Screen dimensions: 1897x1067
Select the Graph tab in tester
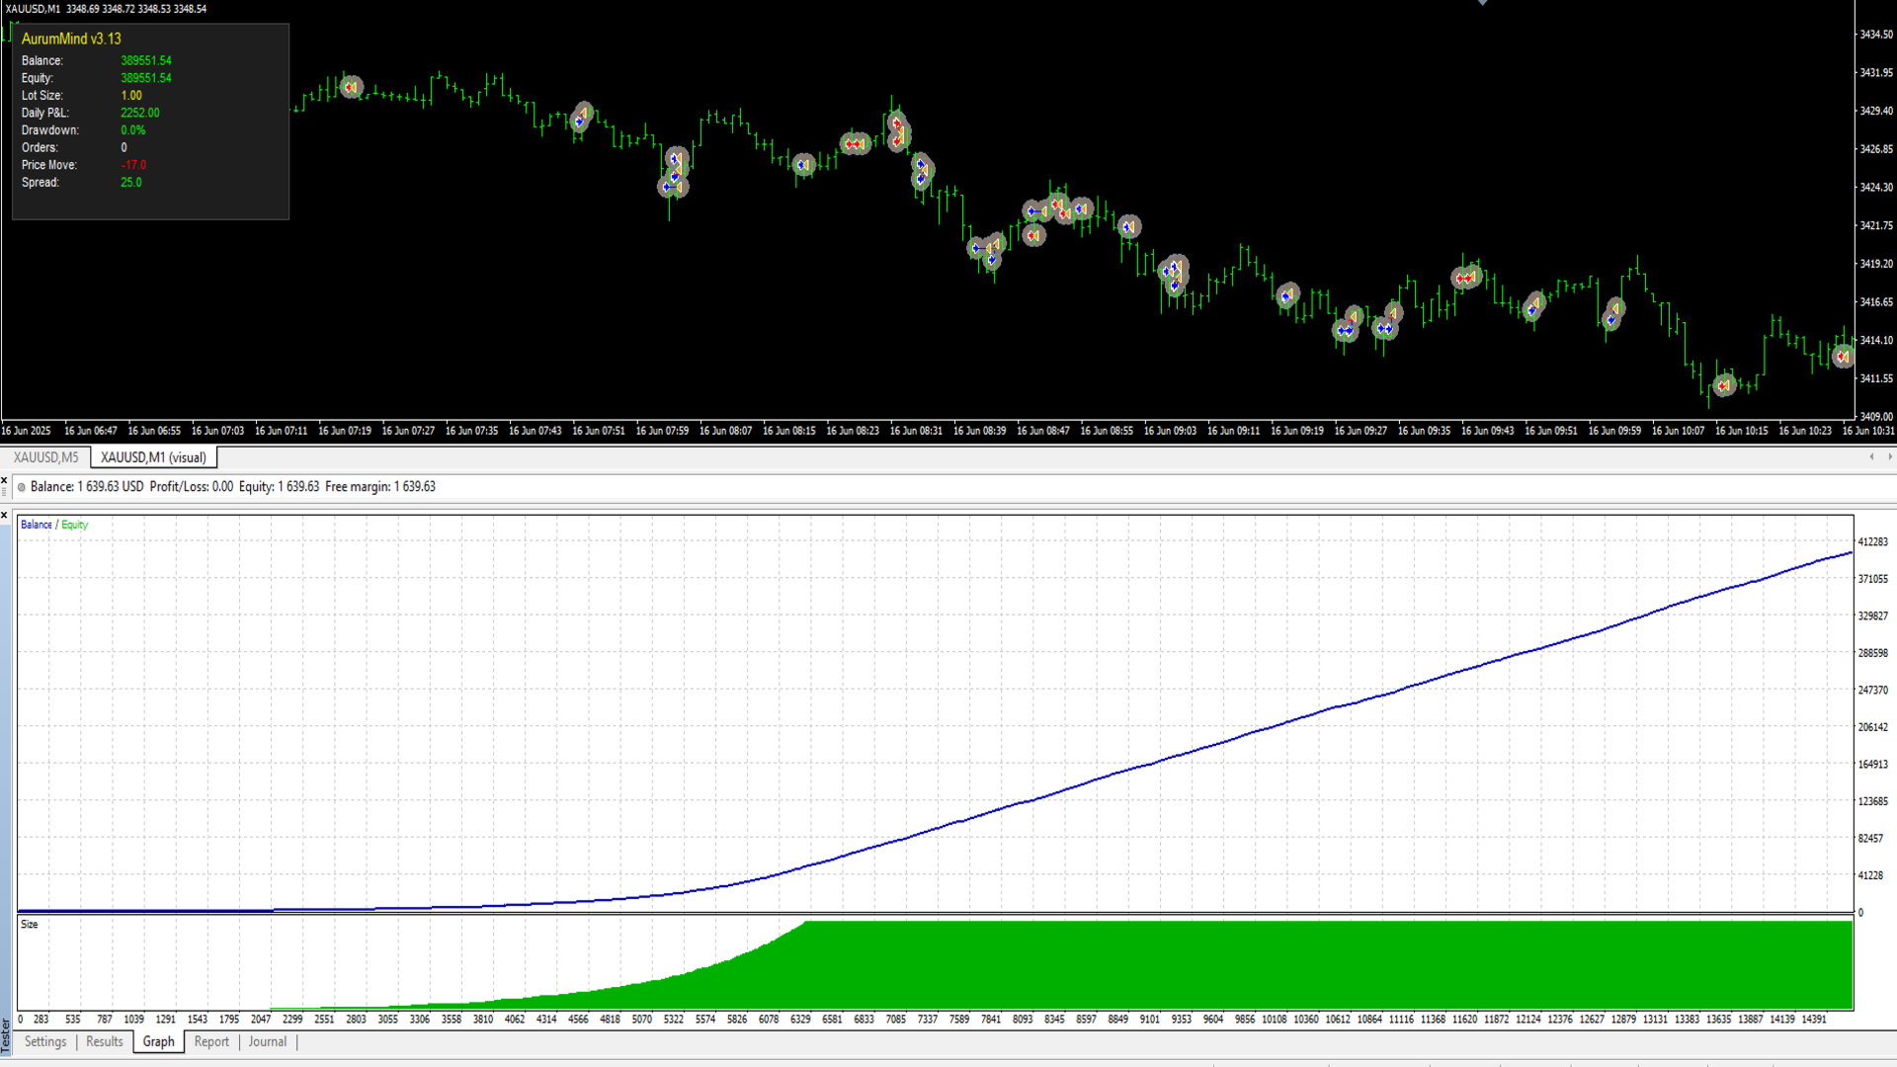(x=158, y=1041)
